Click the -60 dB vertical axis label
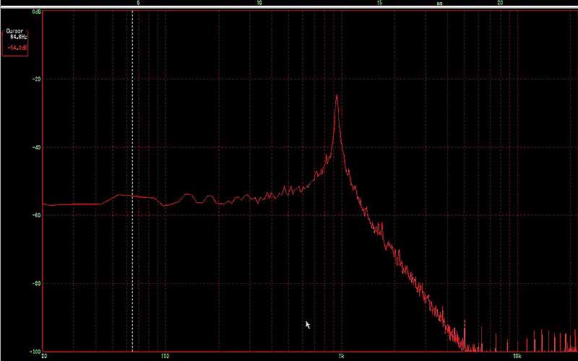This screenshot has height=361, width=578. [37, 215]
